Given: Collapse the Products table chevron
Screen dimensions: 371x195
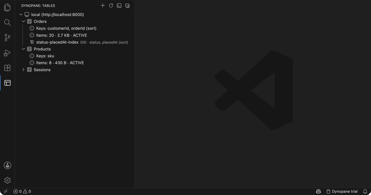Looking at the screenshot, I should [x=23, y=49].
